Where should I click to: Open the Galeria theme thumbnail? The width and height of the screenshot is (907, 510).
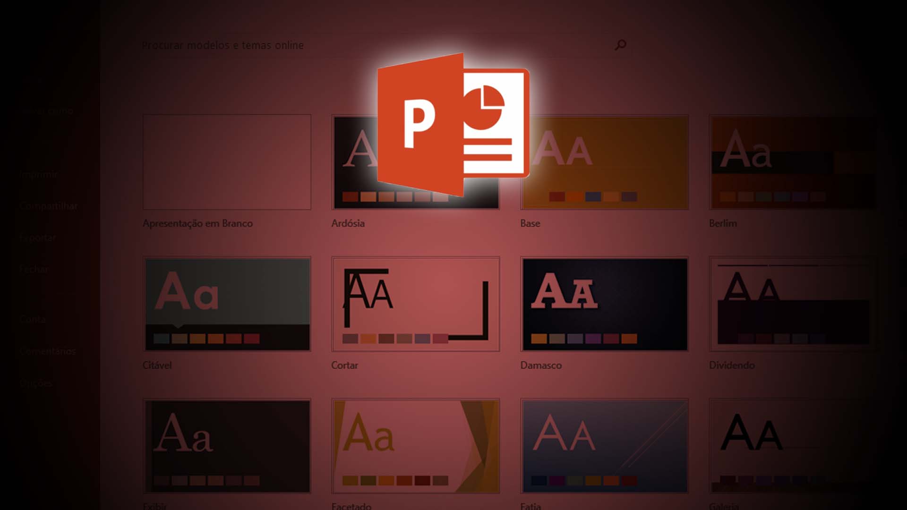coord(793,446)
